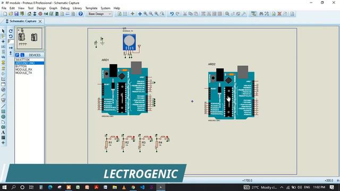Redo the last undone action
Image resolution: width=340 pixels, height=191 pixels.
[177, 14]
